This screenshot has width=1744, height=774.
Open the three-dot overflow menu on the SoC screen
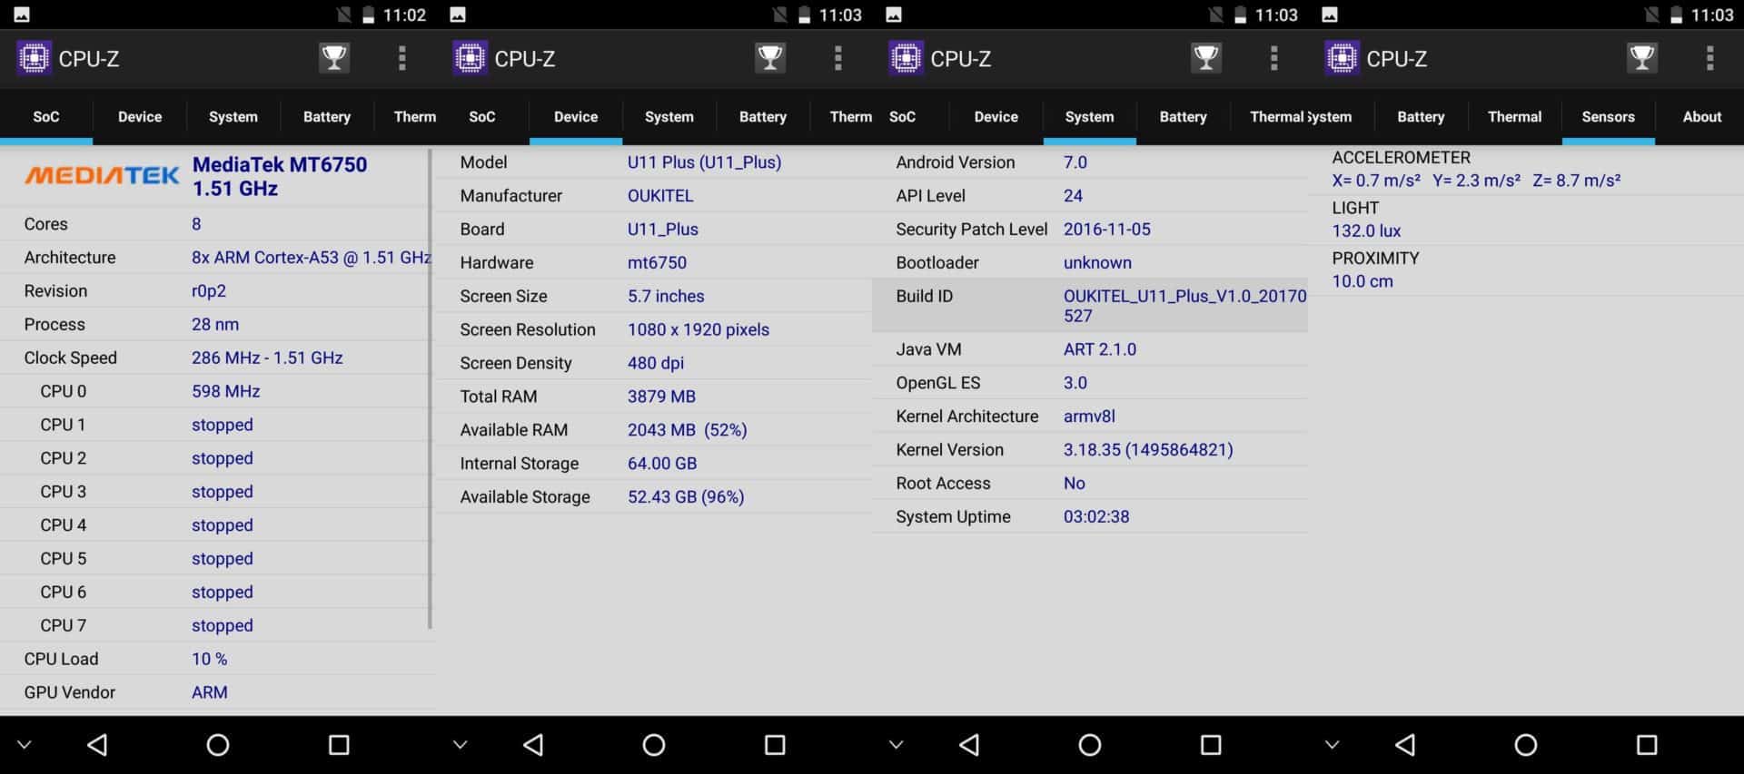pos(401,58)
